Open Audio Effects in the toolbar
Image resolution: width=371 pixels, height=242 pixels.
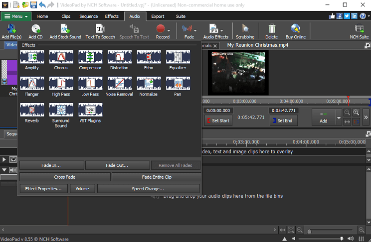point(213,31)
